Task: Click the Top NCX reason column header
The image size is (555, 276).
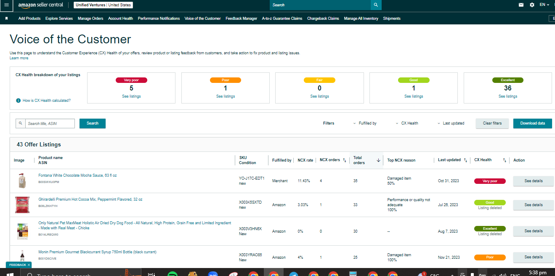Action: tap(401, 160)
